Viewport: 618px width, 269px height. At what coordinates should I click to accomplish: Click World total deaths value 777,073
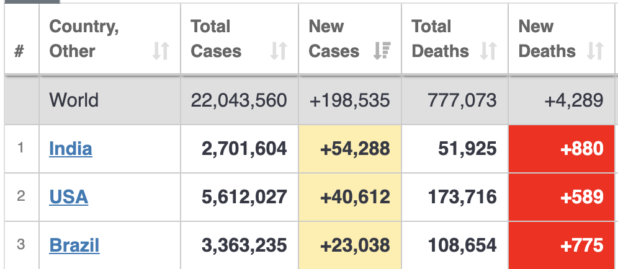[x=462, y=100]
